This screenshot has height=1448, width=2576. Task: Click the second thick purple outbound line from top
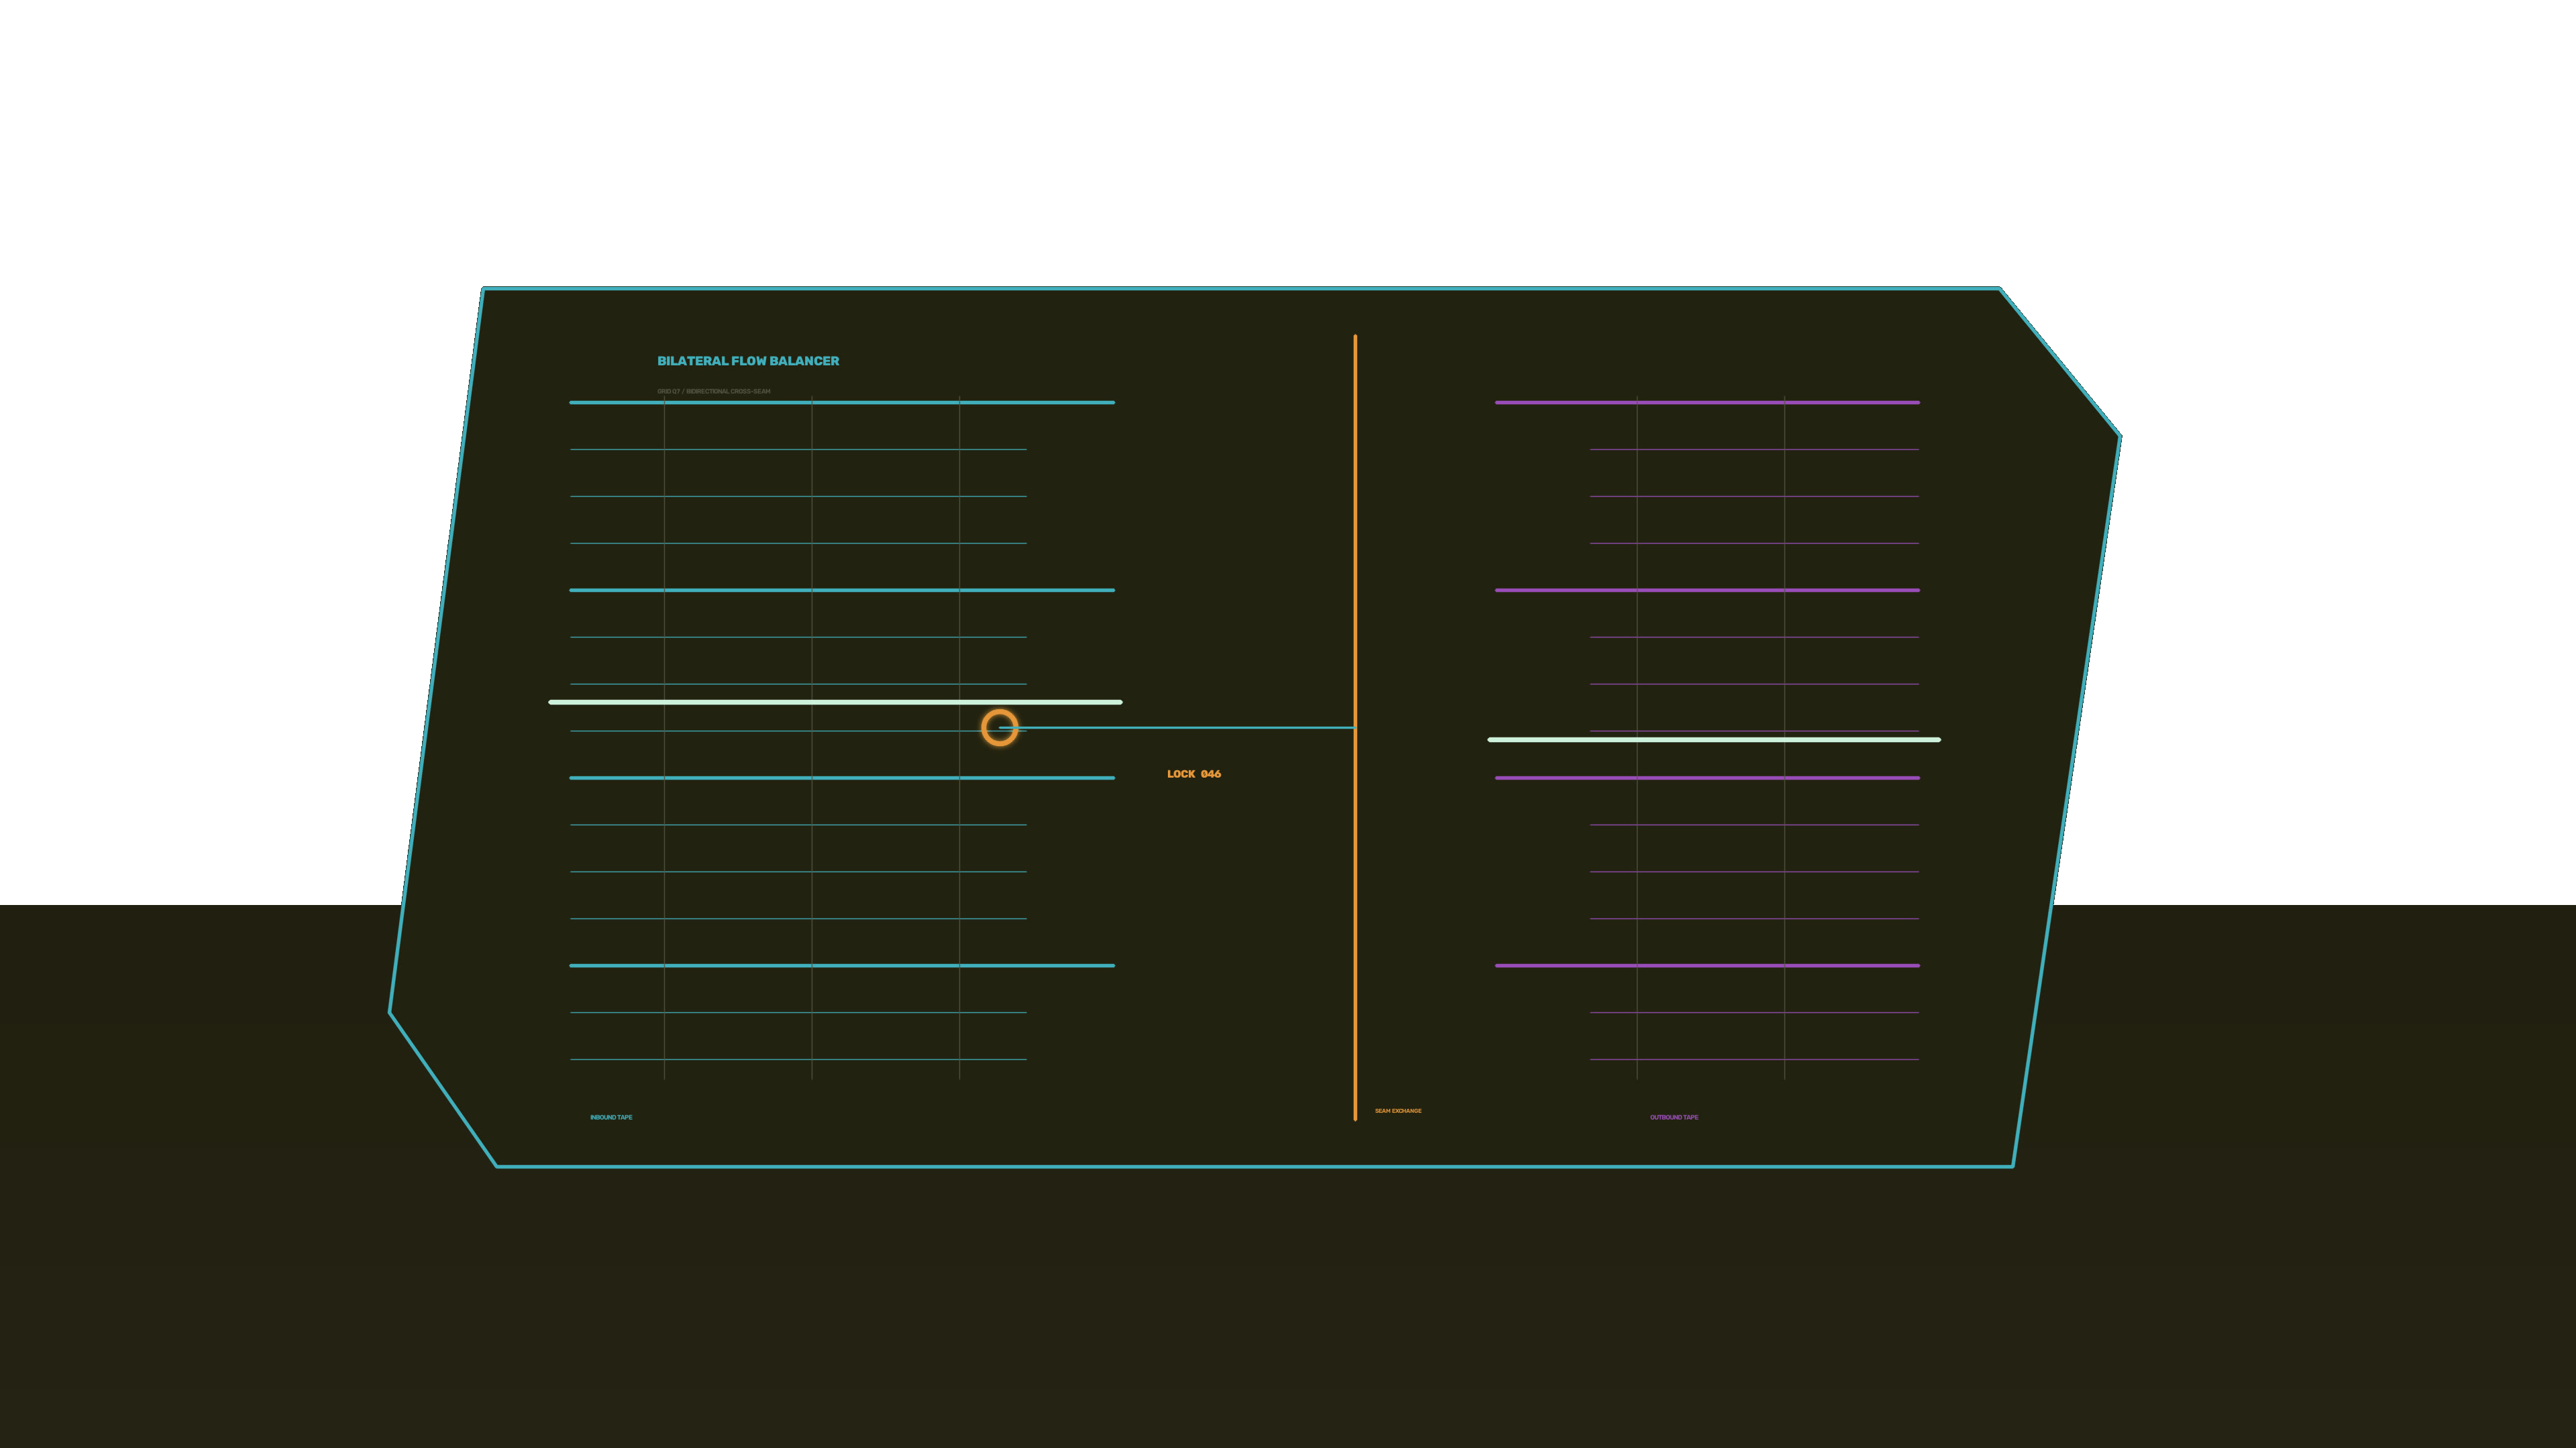point(1707,590)
